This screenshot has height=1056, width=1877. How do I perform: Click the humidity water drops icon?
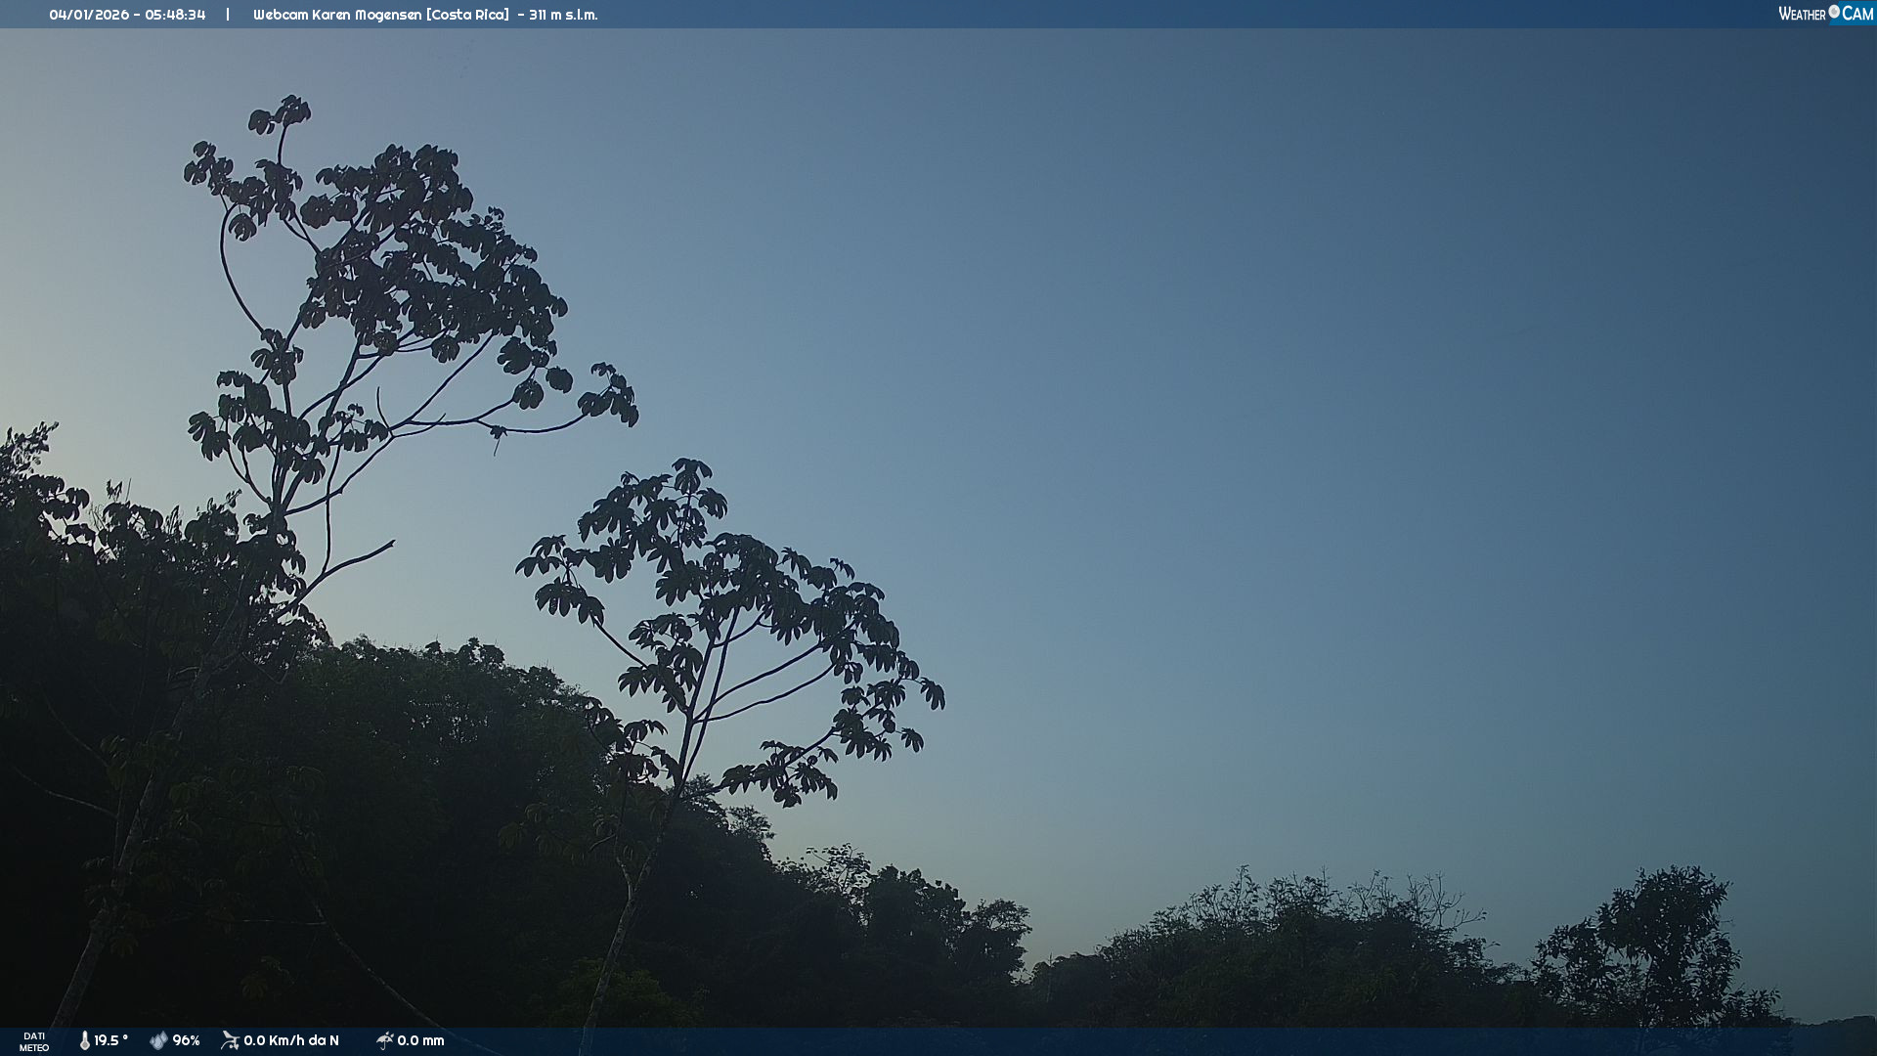[158, 1040]
